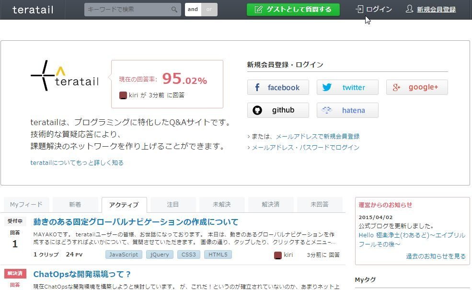The width and height of the screenshot is (472, 290).
Task: Click kiri username in first question row
Action: click(x=288, y=255)
